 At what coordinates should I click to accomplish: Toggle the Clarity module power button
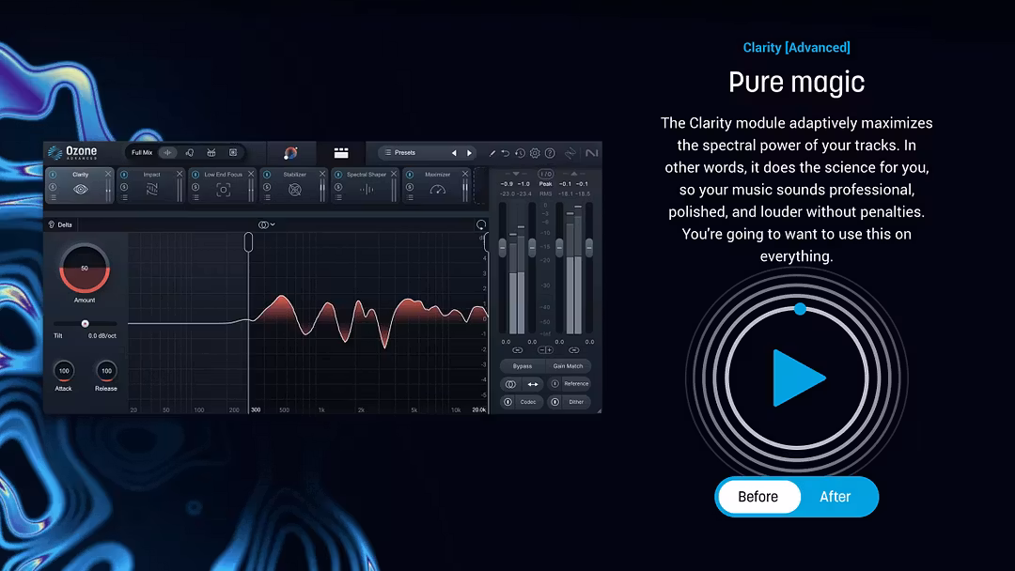tap(53, 175)
